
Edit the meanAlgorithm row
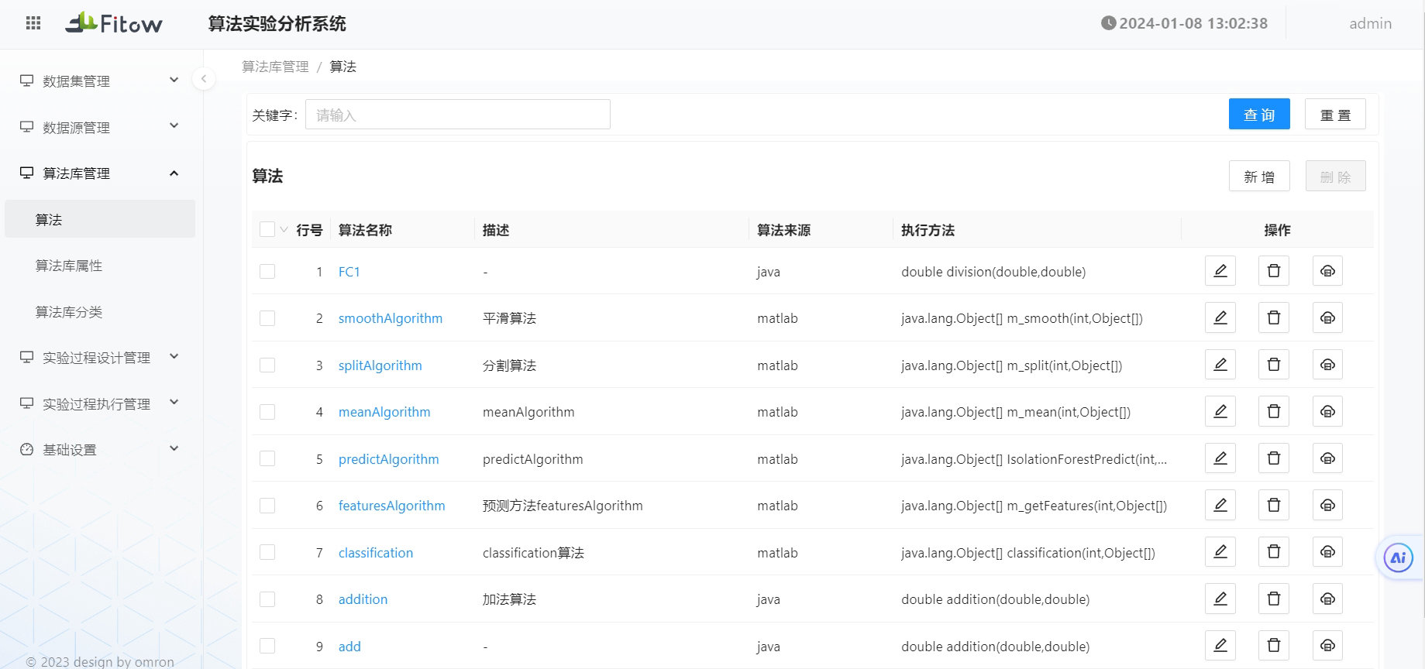(1220, 411)
